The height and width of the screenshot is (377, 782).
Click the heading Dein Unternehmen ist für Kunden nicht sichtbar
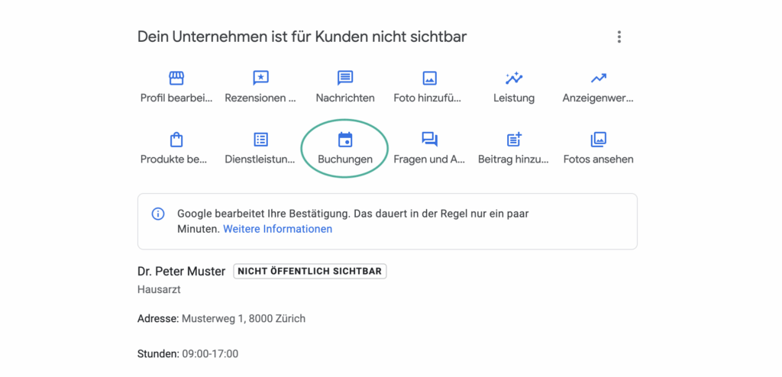(x=302, y=37)
